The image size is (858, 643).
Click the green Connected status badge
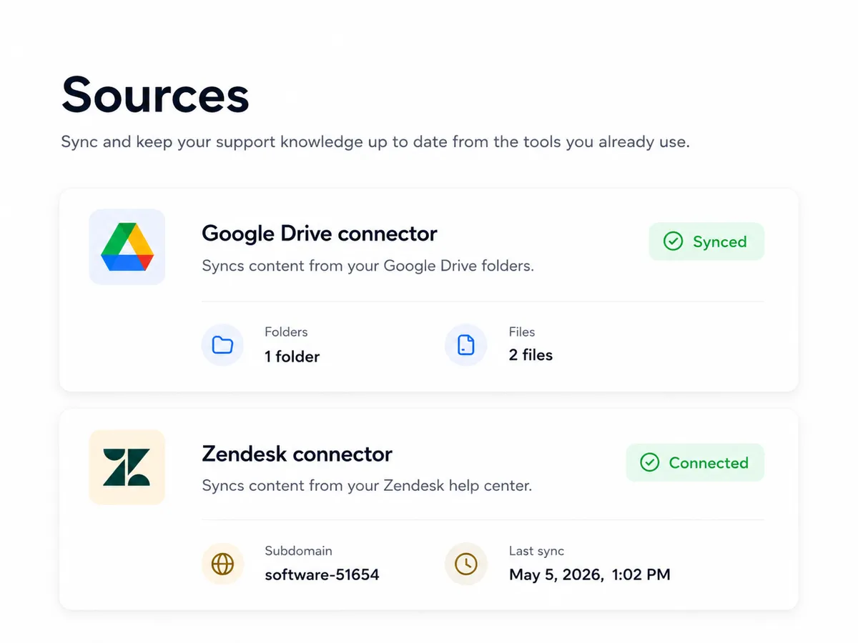[695, 462]
